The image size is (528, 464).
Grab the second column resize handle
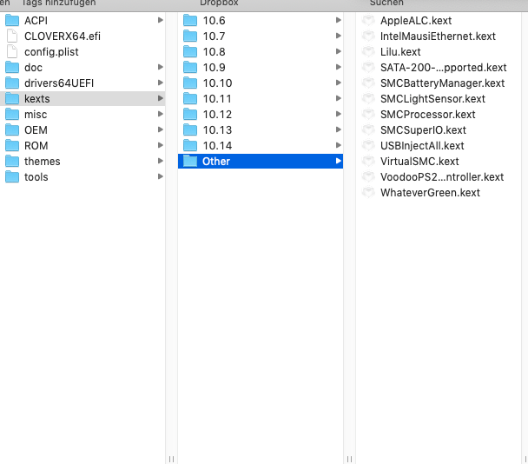[349, 459]
